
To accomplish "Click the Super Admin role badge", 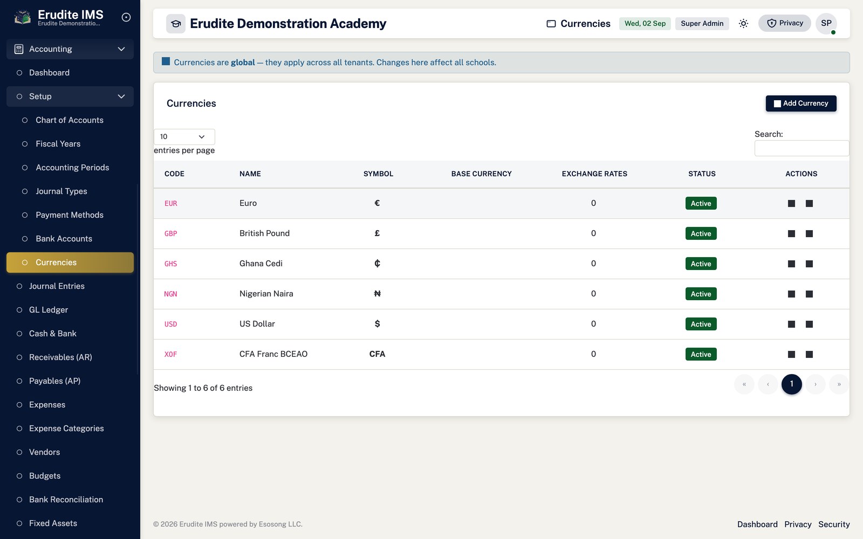I will pyautogui.click(x=702, y=23).
